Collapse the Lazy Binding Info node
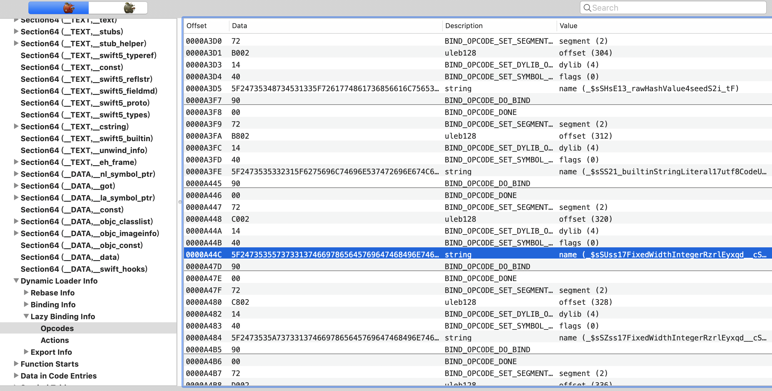The image size is (772, 391). (x=26, y=316)
